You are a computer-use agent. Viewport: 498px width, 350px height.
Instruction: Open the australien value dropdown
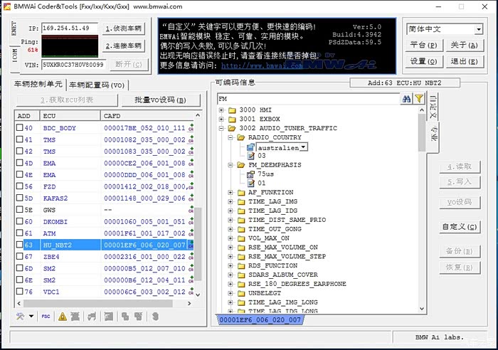click(x=304, y=147)
